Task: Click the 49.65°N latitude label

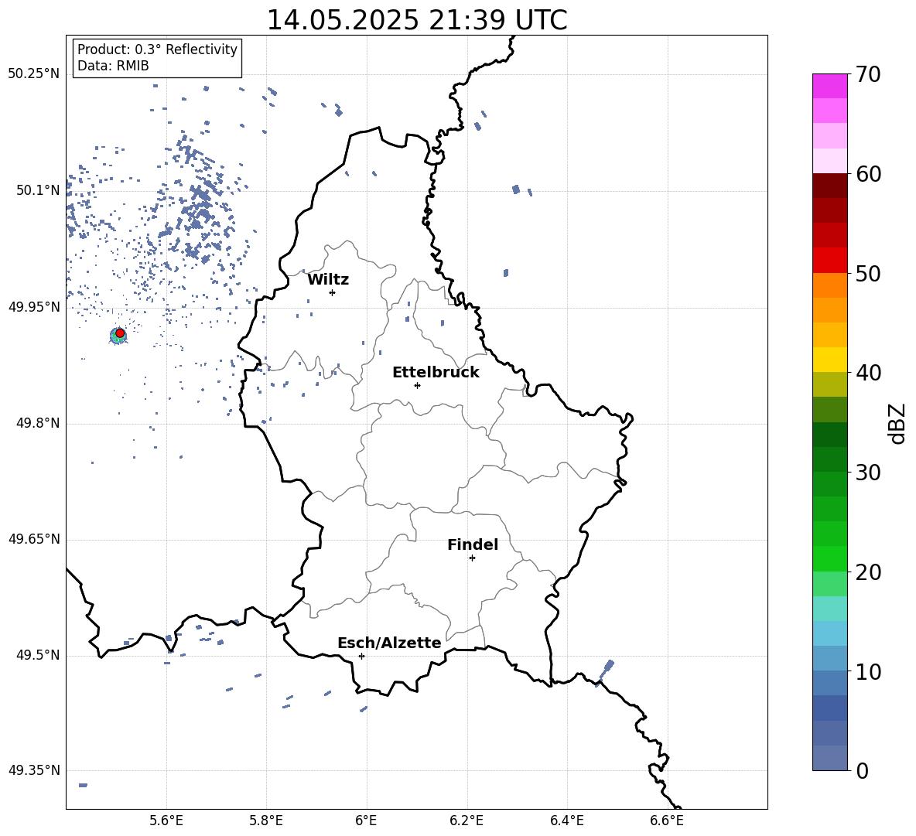Action: coord(34,539)
